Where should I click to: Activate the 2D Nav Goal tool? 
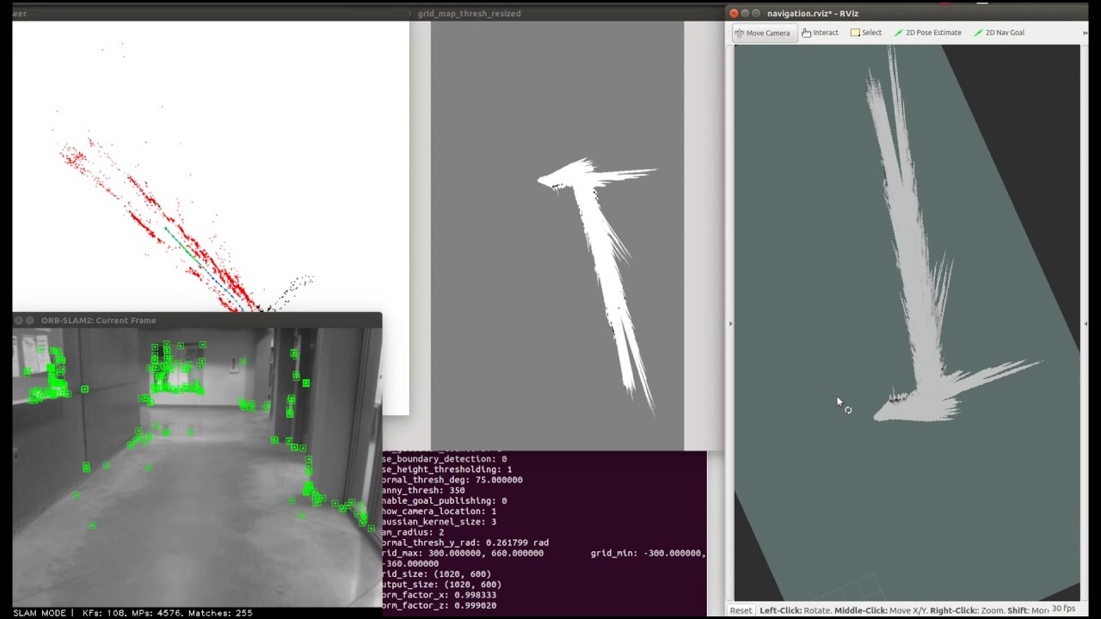(999, 33)
